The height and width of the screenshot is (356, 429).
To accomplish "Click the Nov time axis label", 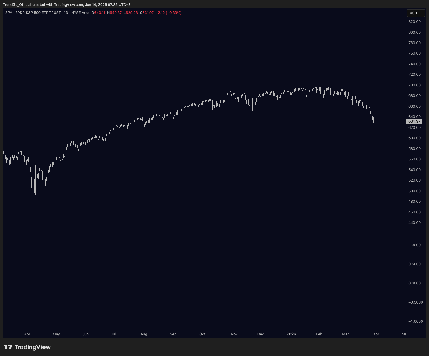I will pyautogui.click(x=234, y=334).
